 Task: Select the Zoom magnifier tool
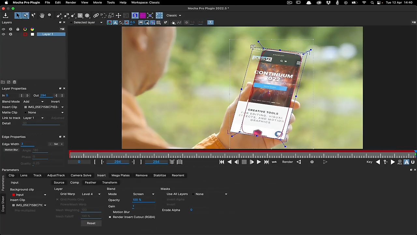click(x=50, y=15)
